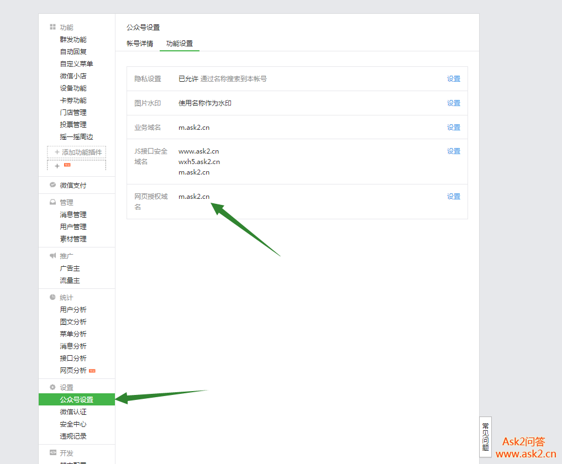Open 设置 for 网页授权域名 row
The image size is (562, 464).
[454, 197]
